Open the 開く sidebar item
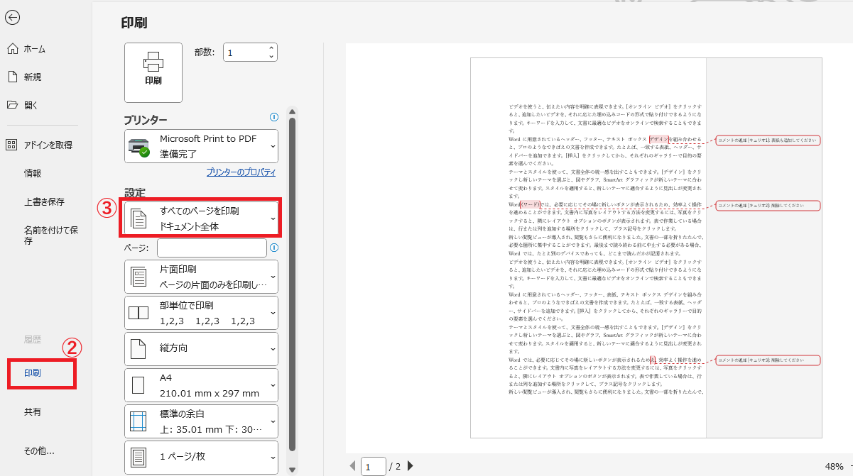This screenshot has height=476, width=853. [31, 105]
